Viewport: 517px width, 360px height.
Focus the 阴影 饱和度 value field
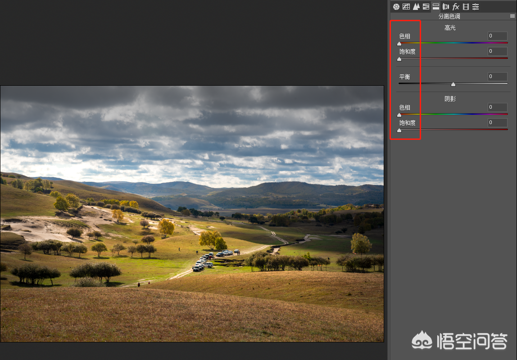click(498, 123)
